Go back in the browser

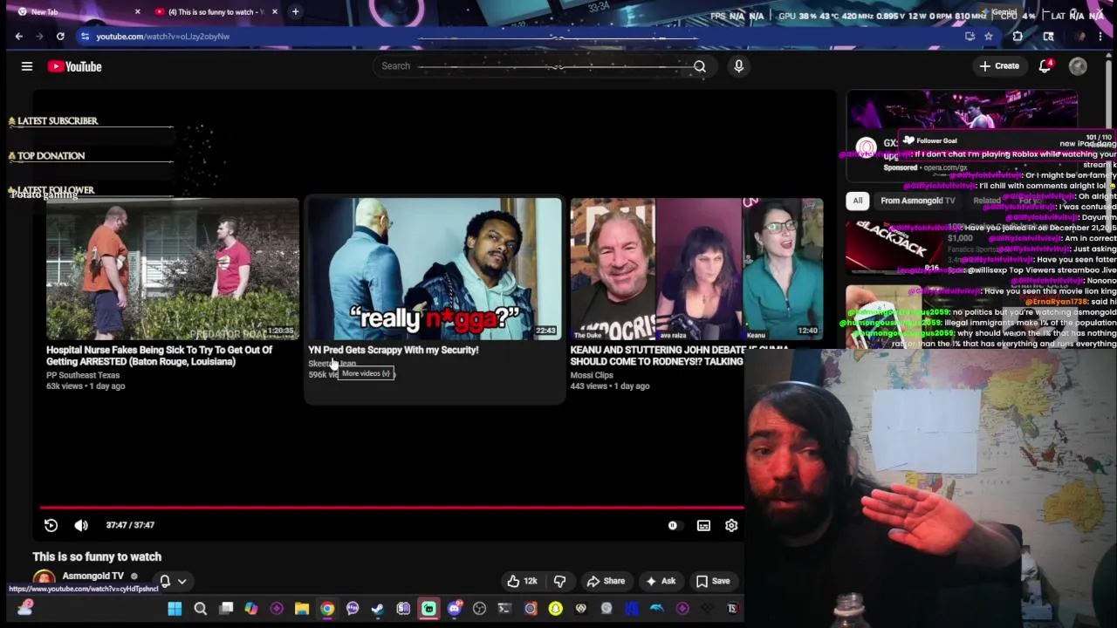click(19, 37)
